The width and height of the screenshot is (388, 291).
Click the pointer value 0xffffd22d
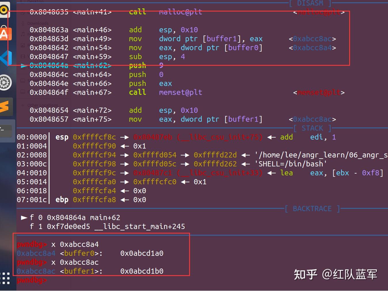coord(215,155)
